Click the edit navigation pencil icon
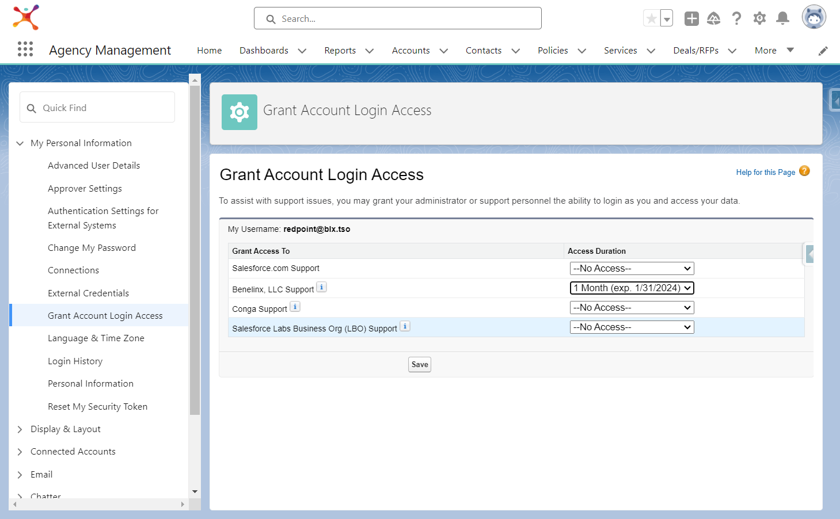The height and width of the screenshot is (519, 840). tap(823, 51)
